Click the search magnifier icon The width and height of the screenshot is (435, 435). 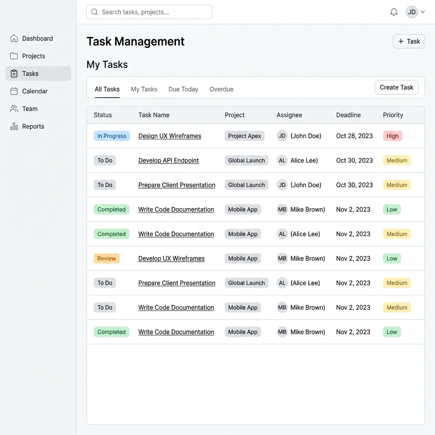tap(95, 12)
